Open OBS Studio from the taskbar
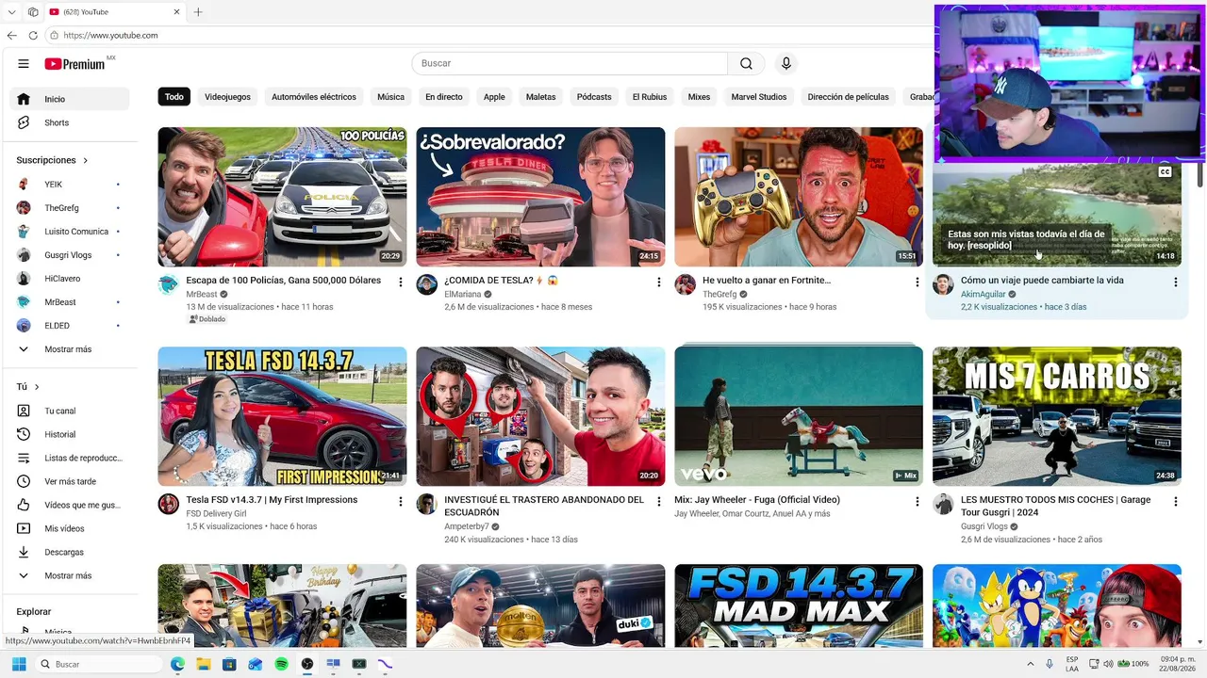Viewport: 1207px width, 678px height. tap(307, 664)
